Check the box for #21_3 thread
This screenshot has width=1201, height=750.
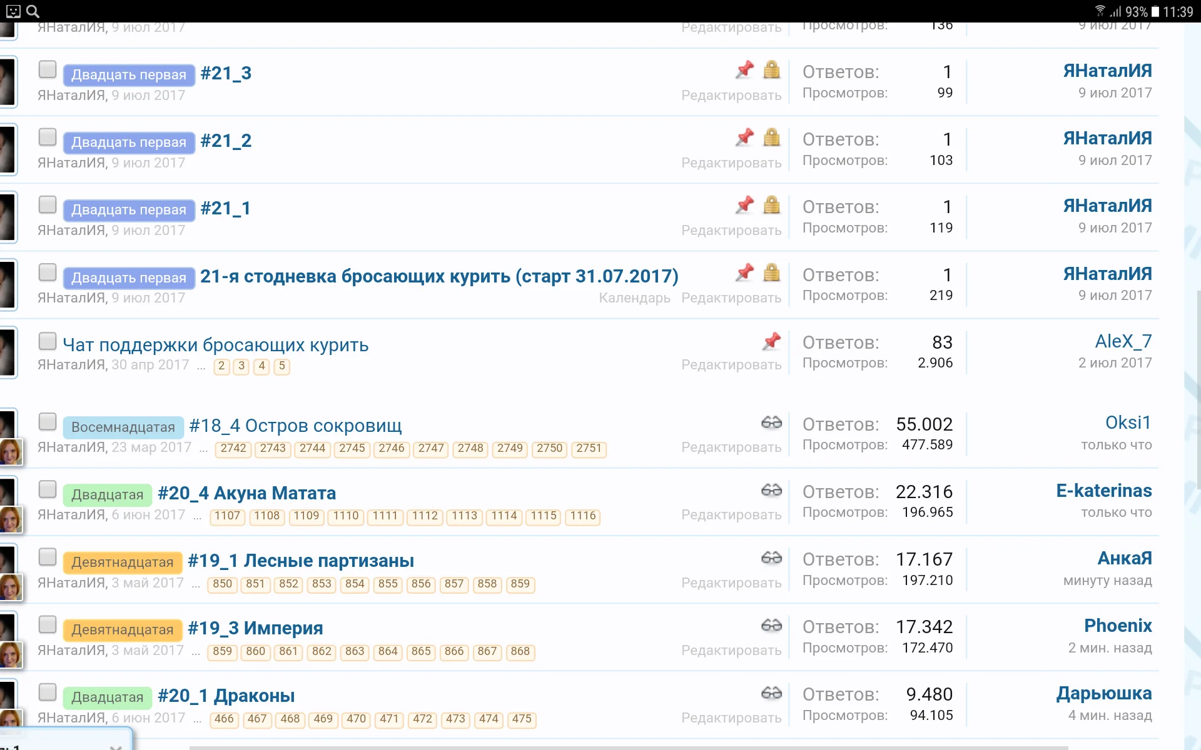[x=48, y=69]
